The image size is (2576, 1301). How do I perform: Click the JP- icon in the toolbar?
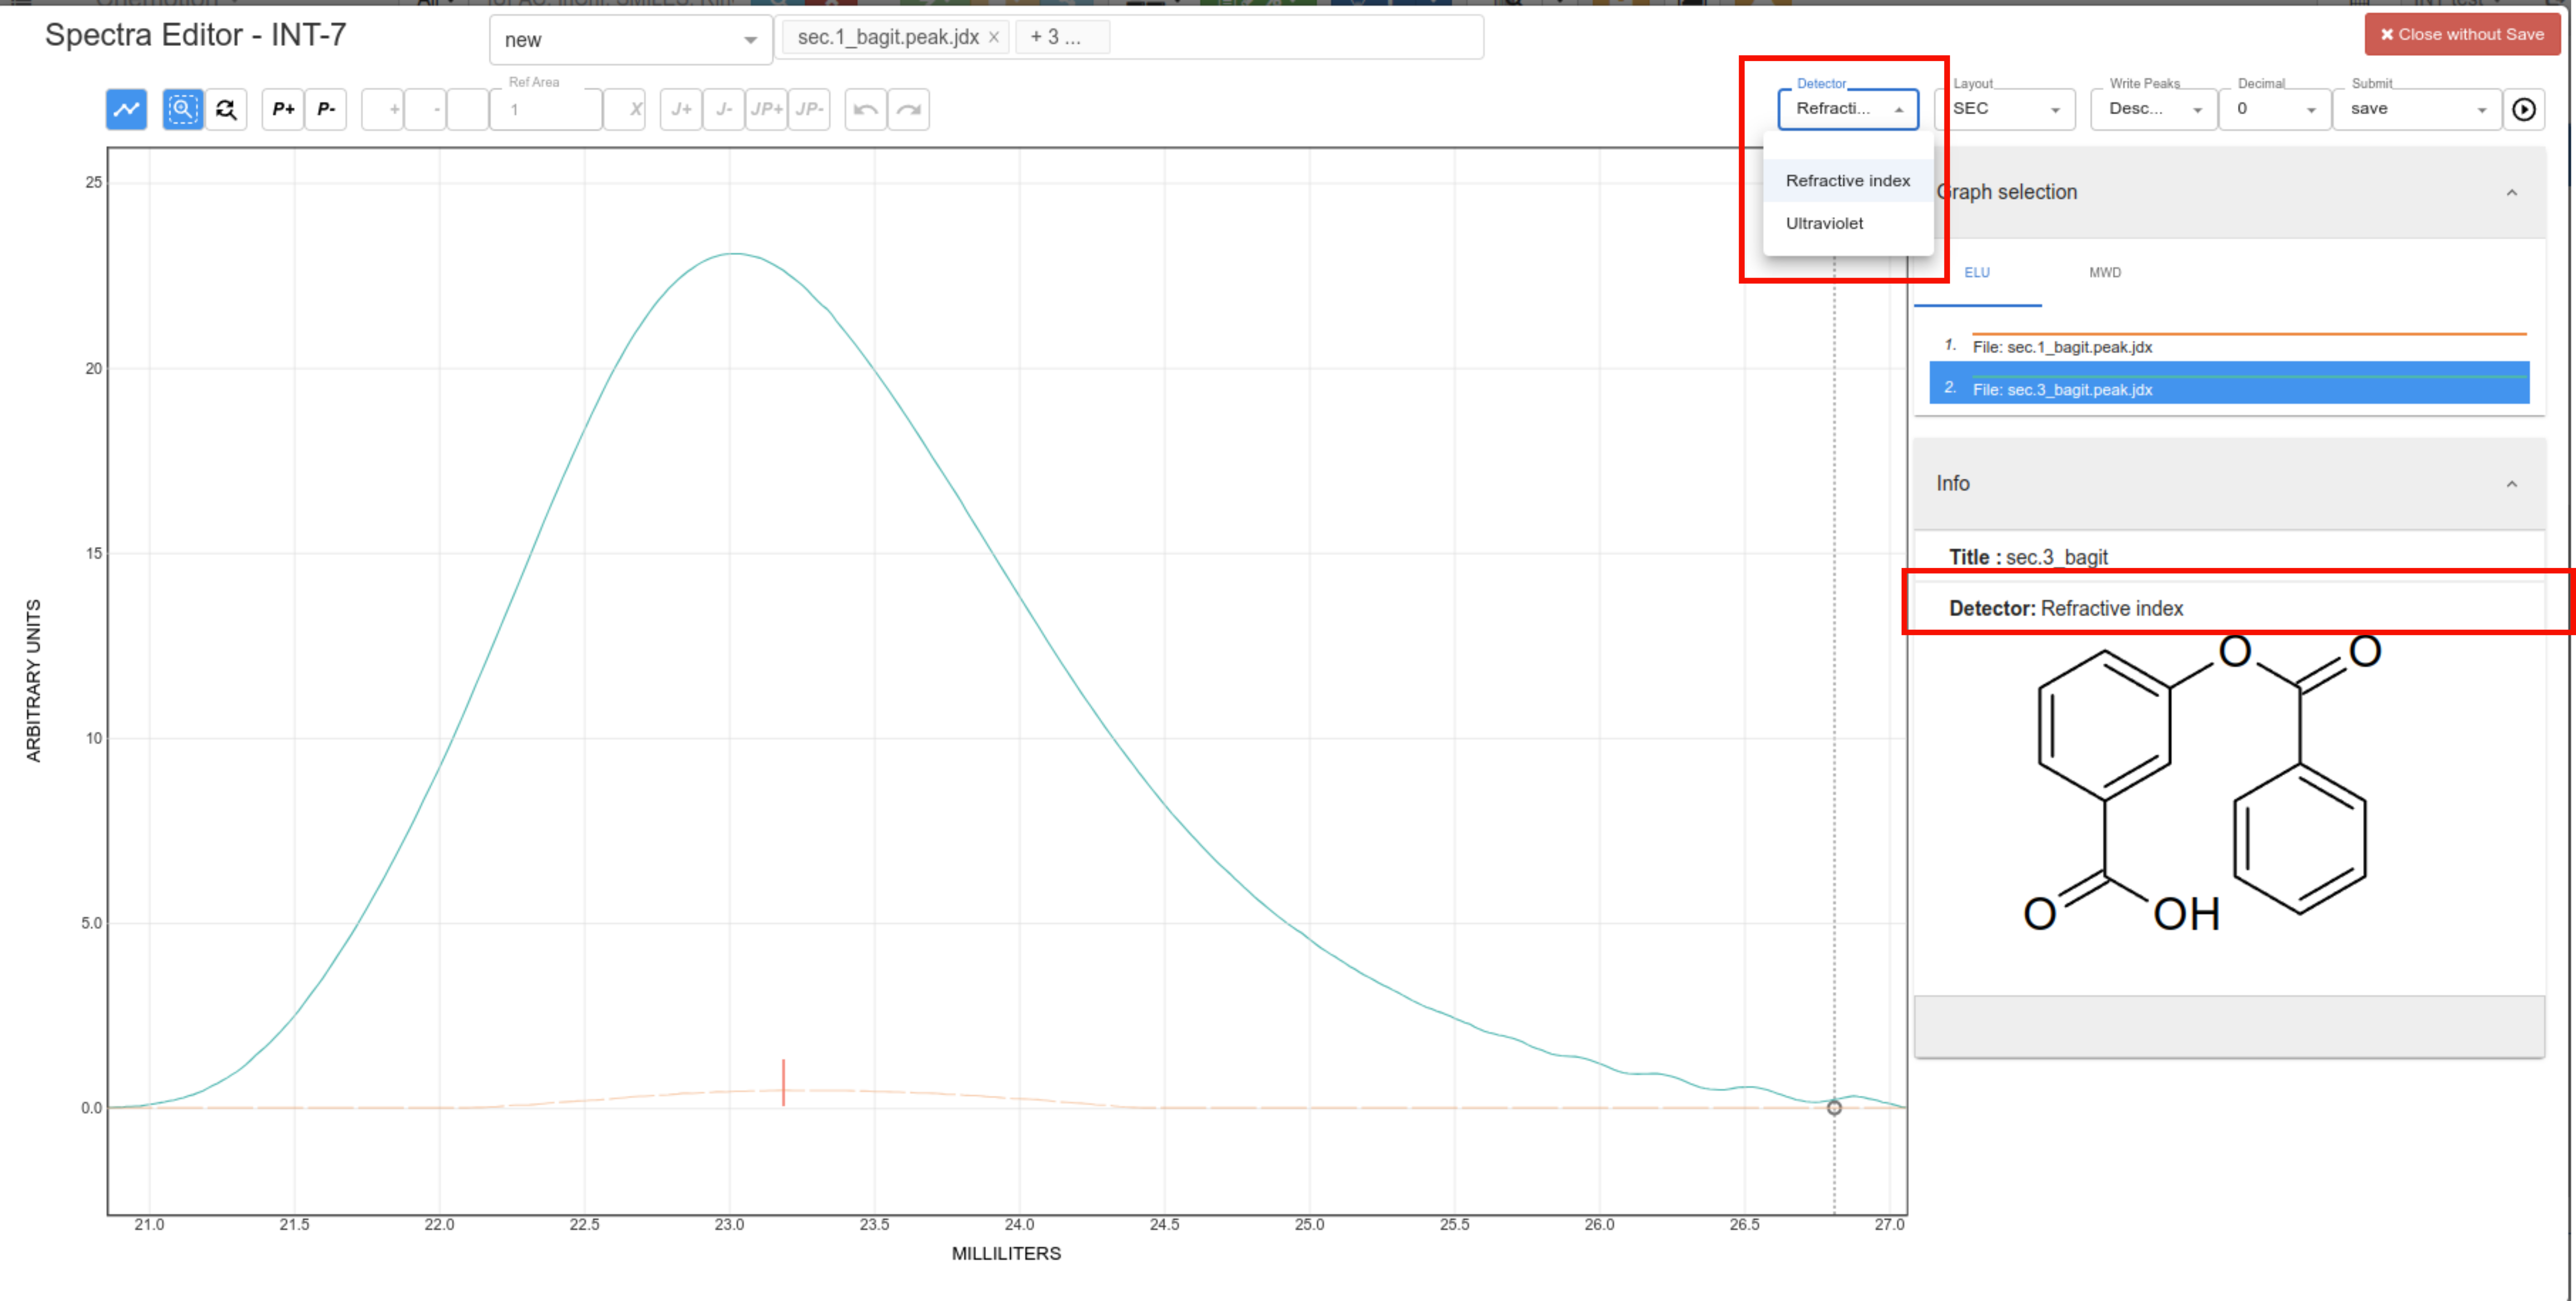pos(809,110)
